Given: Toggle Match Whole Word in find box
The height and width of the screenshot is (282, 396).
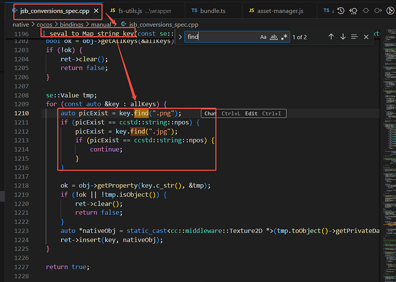Looking at the screenshot, I should pyautogui.click(x=274, y=37).
